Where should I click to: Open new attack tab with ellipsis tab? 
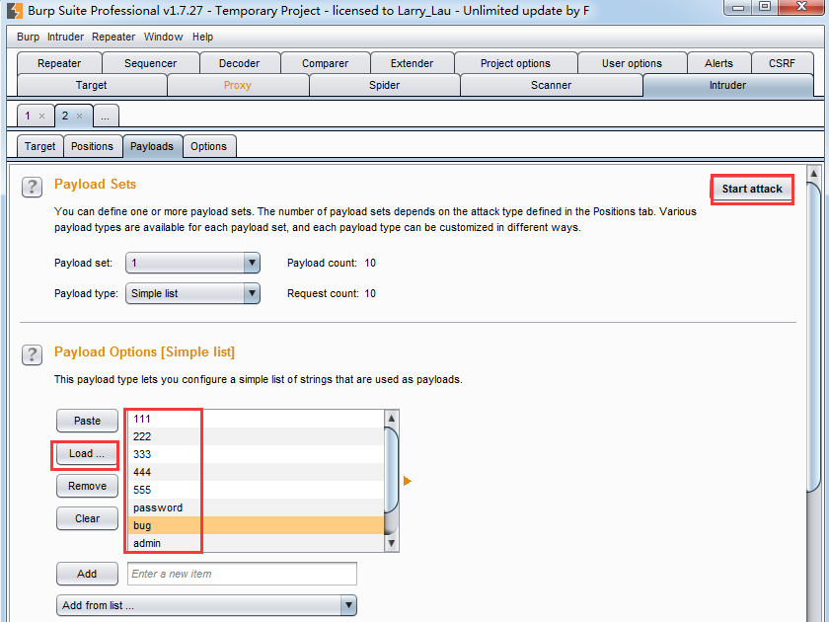click(x=105, y=117)
